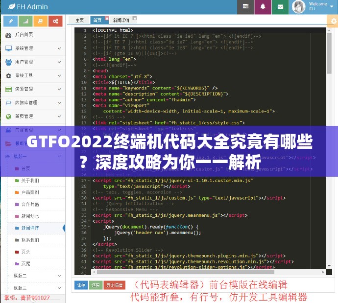This screenshot has width=338, height=303.
Task: Click the title tag on line 10
Action: [x=124, y=82]
